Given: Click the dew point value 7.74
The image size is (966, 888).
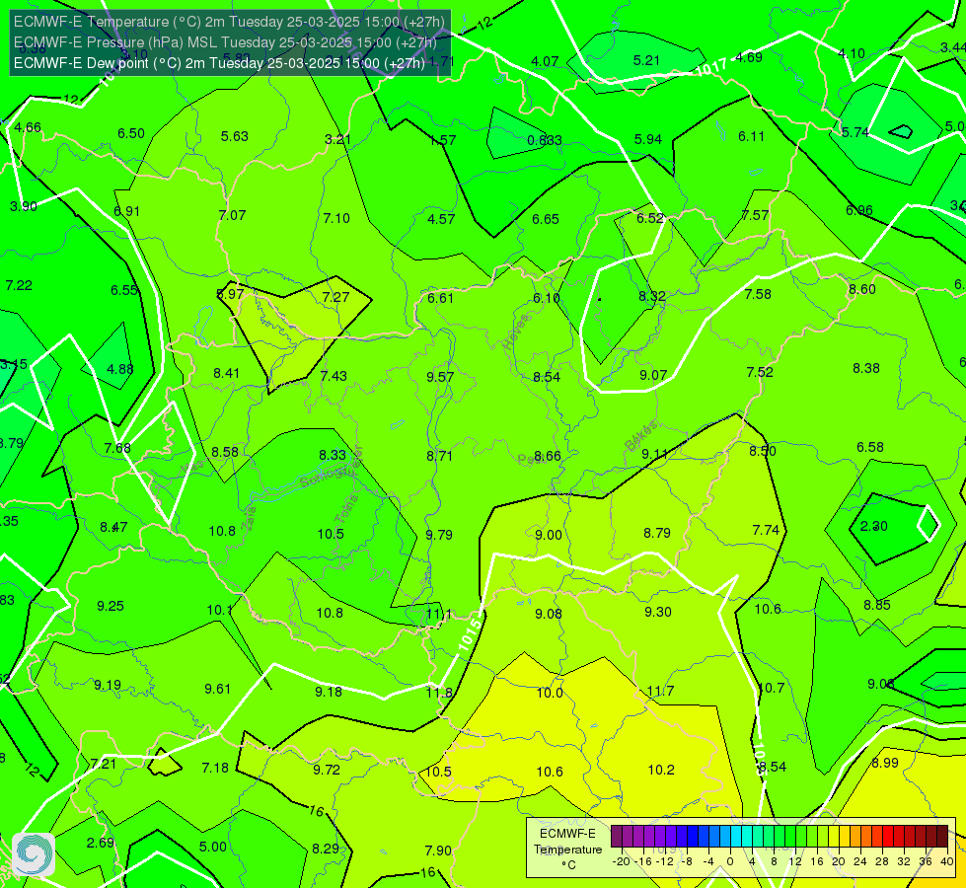Looking at the screenshot, I should coord(766,530).
